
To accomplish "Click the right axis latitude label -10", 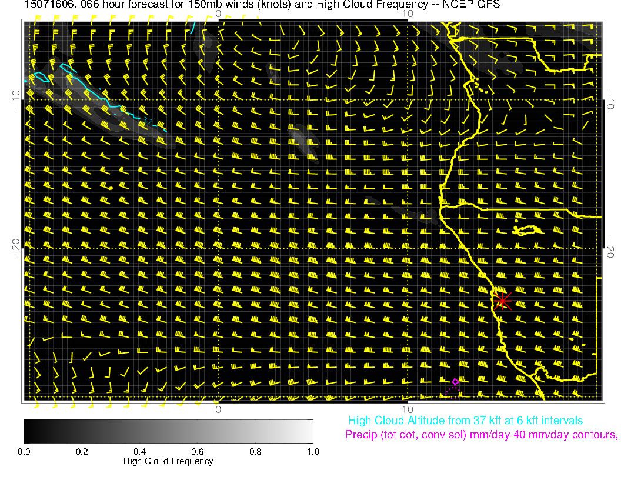I will (612, 98).
